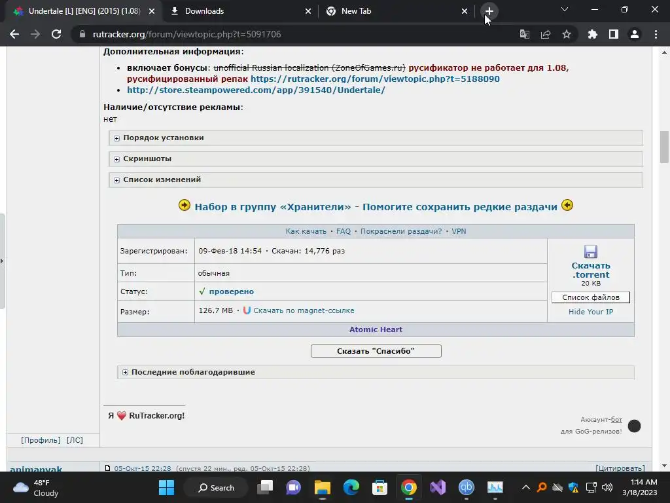Open a new tab with plus button
This screenshot has width=670, height=503.
[489, 11]
